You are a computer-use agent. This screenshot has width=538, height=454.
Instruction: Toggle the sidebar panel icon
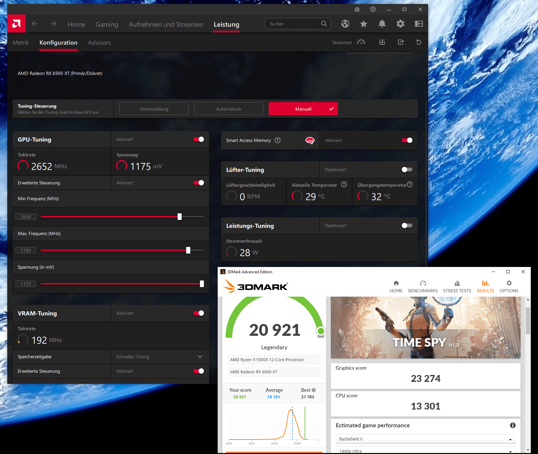pos(419,24)
